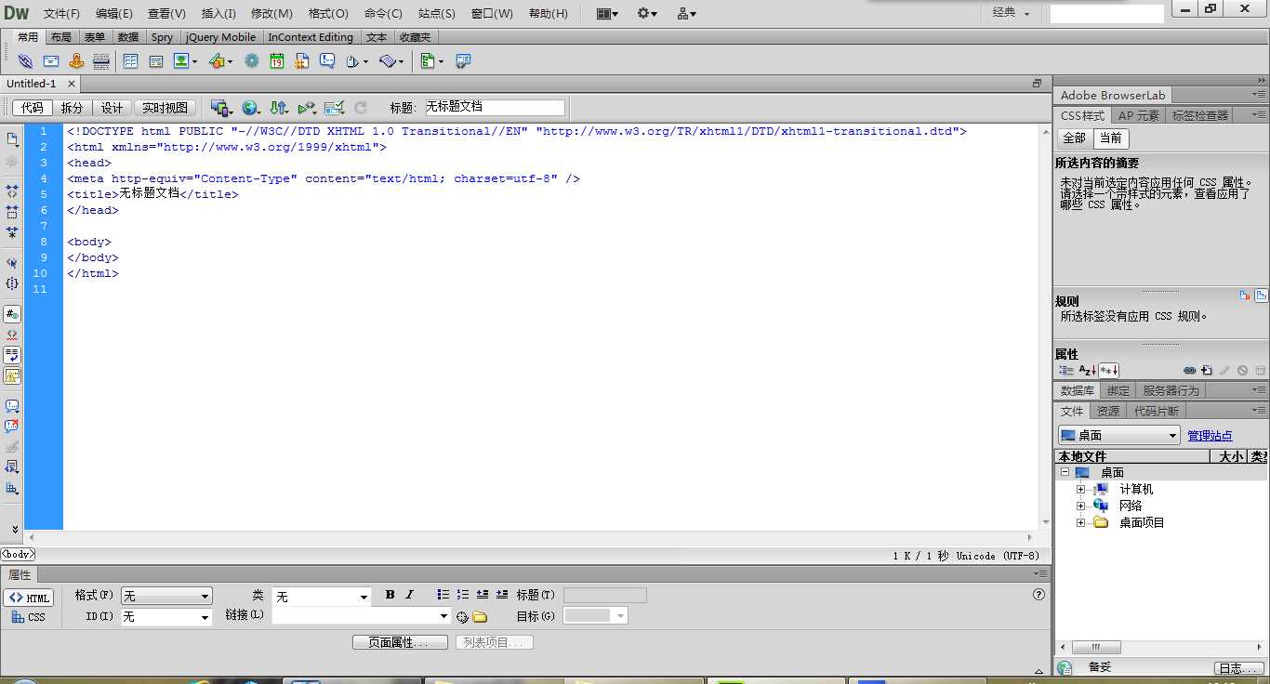Expand the 桌面项目 tree node

[1080, 522]
